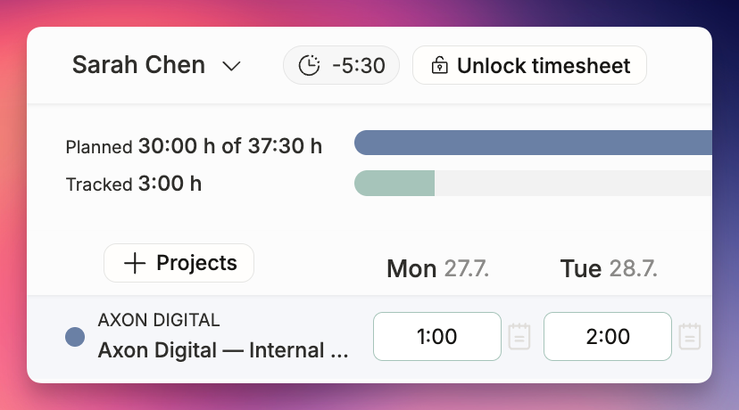Select the Mon 27.7. column header
This screenshot has width=739, height=410.
tap(438, 269)
